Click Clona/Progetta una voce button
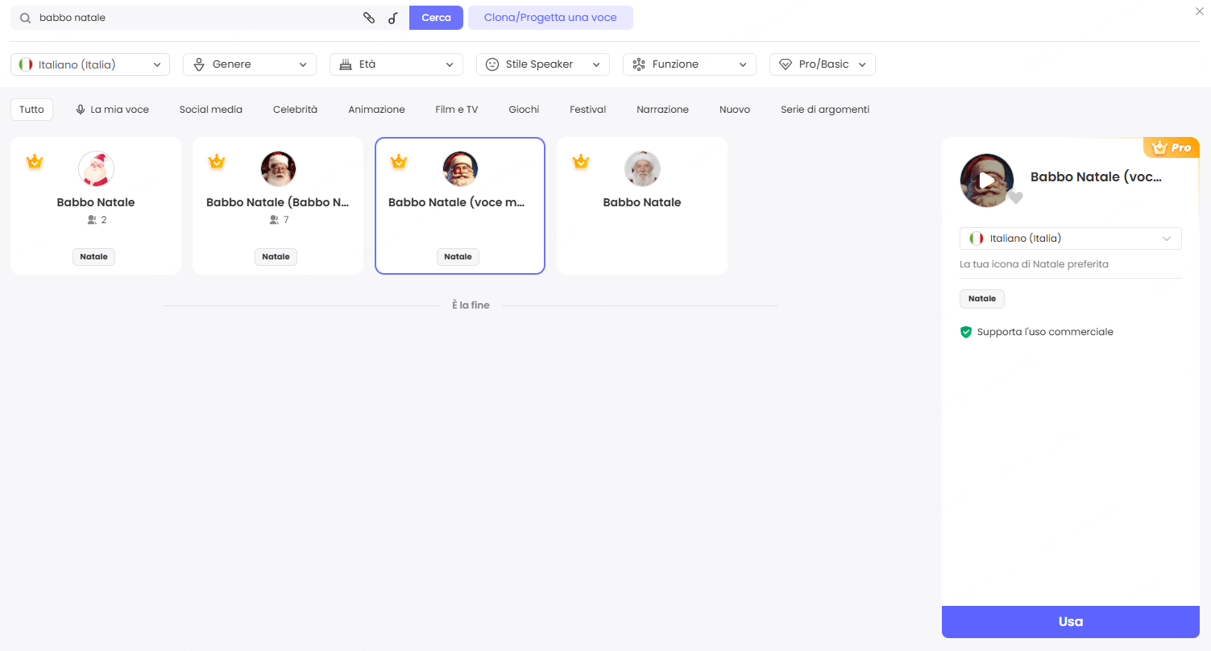Viewport: 1211px width, 651px height. pos(550,18)
